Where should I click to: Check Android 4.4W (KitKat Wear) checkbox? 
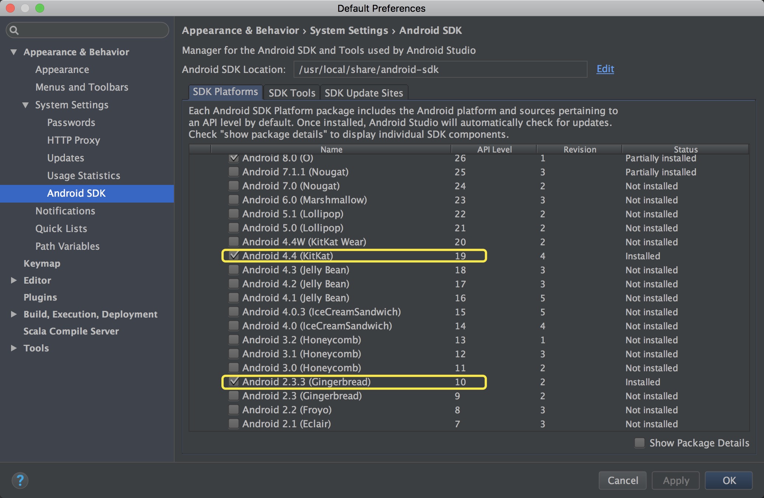click(234, 242)
